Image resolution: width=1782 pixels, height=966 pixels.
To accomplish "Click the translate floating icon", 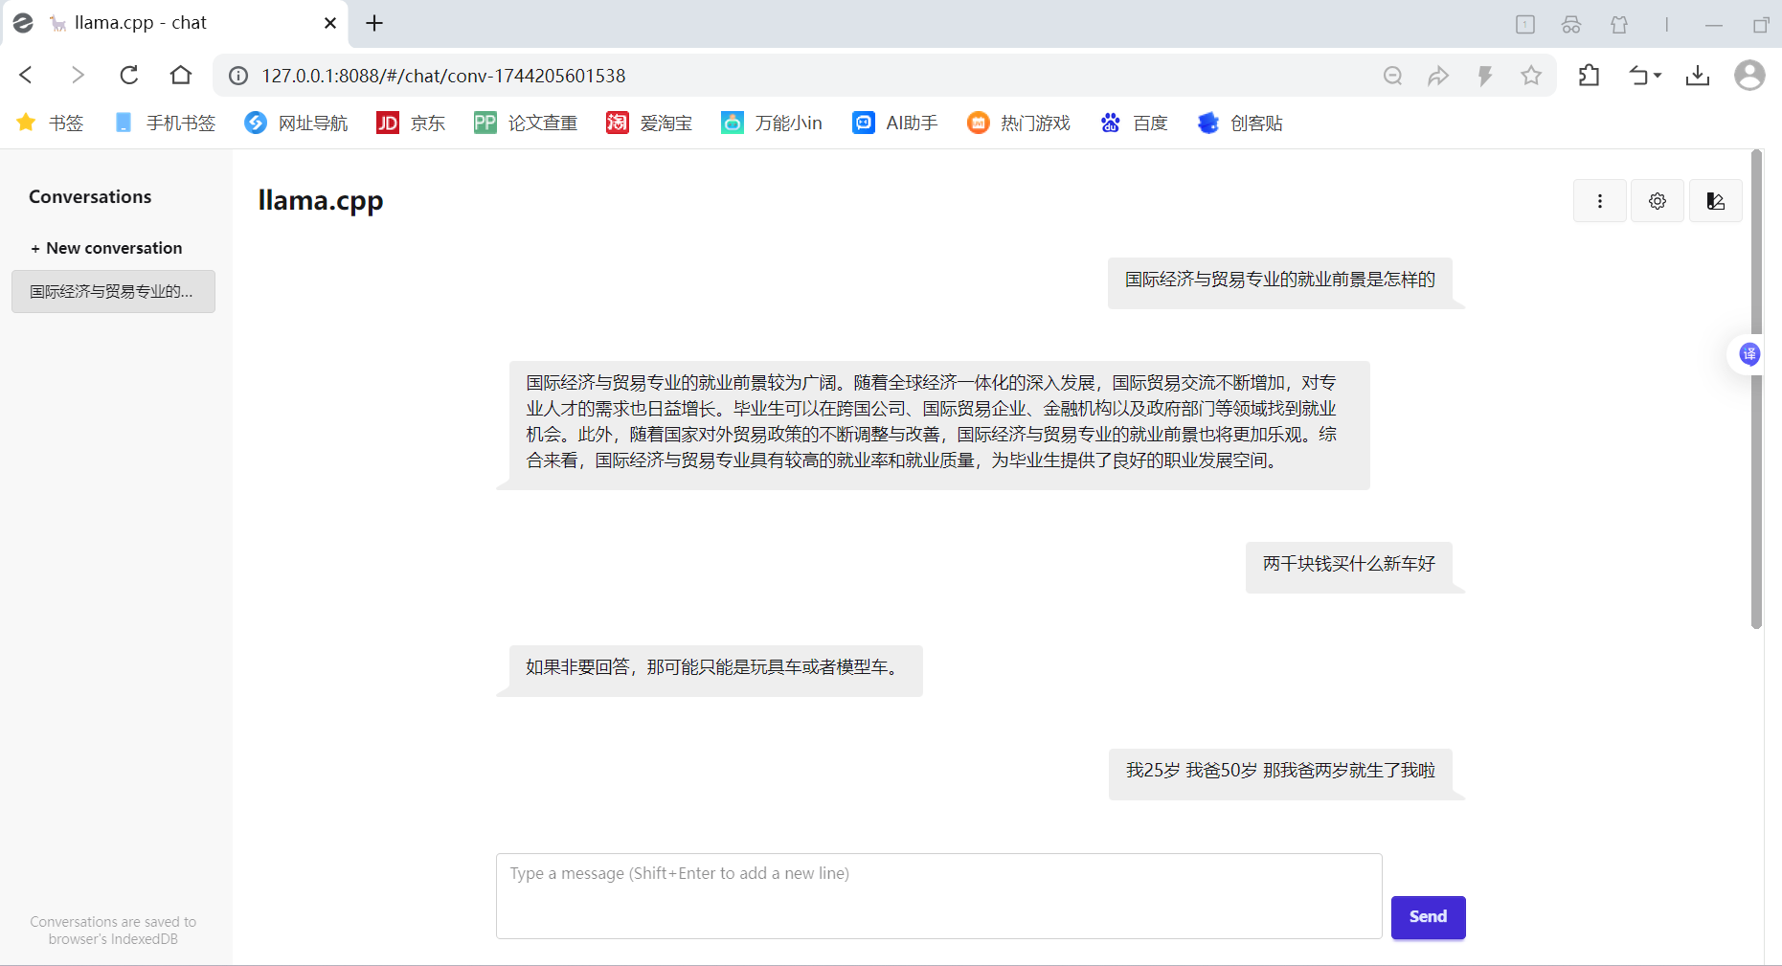I will pos(1749,354).
